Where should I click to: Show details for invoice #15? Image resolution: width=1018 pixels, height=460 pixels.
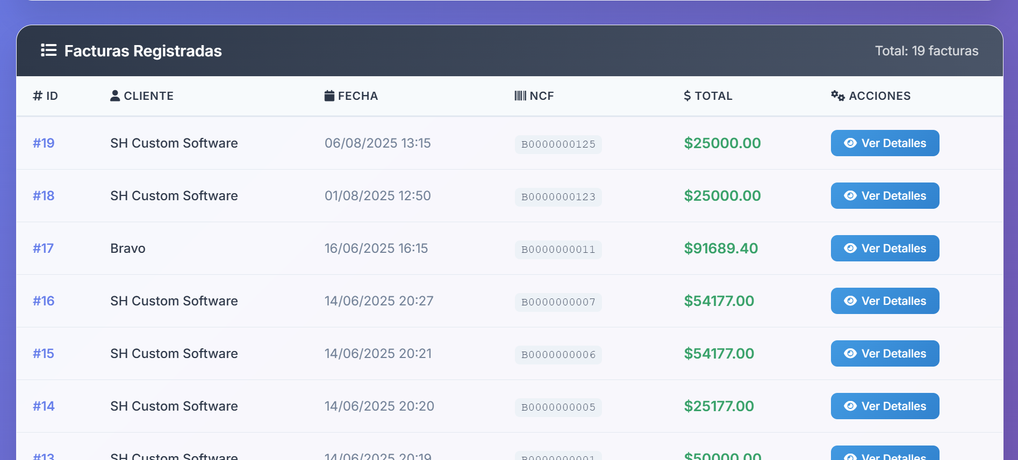pos(885,354)
